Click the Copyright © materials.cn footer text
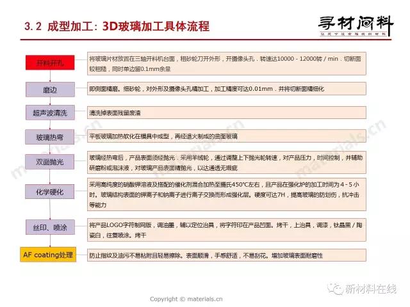410x307 pixels. 186,299
